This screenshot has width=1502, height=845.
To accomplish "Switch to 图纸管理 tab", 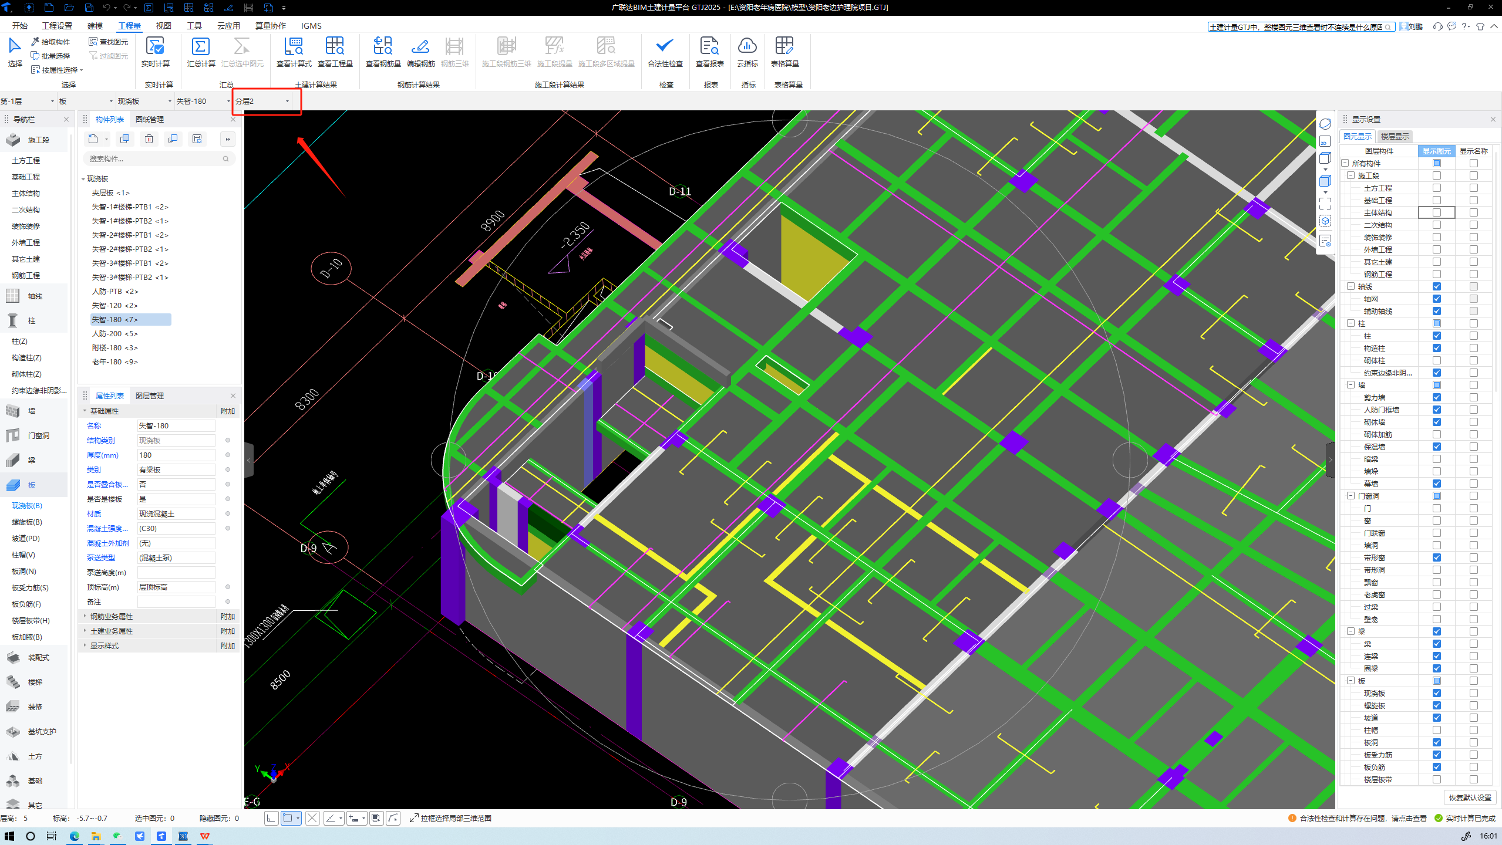I will coord(150,119).
